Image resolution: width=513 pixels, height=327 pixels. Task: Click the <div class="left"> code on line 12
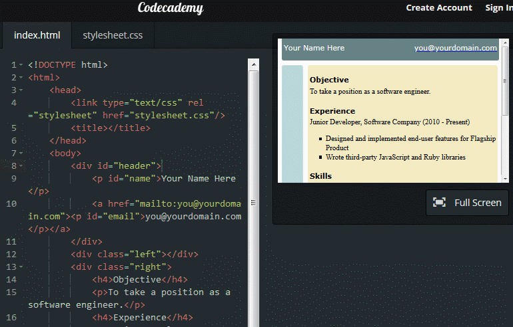click(x=135, y=255)
